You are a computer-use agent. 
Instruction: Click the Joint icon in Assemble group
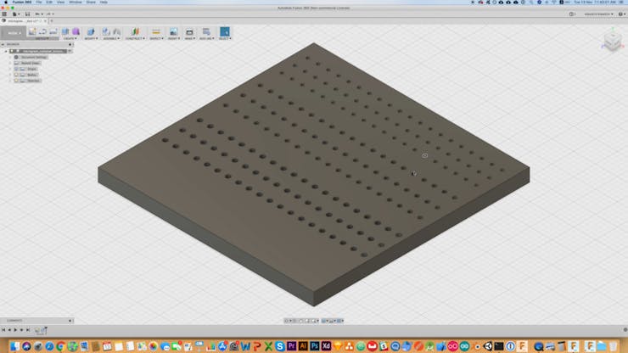point(117,31)
